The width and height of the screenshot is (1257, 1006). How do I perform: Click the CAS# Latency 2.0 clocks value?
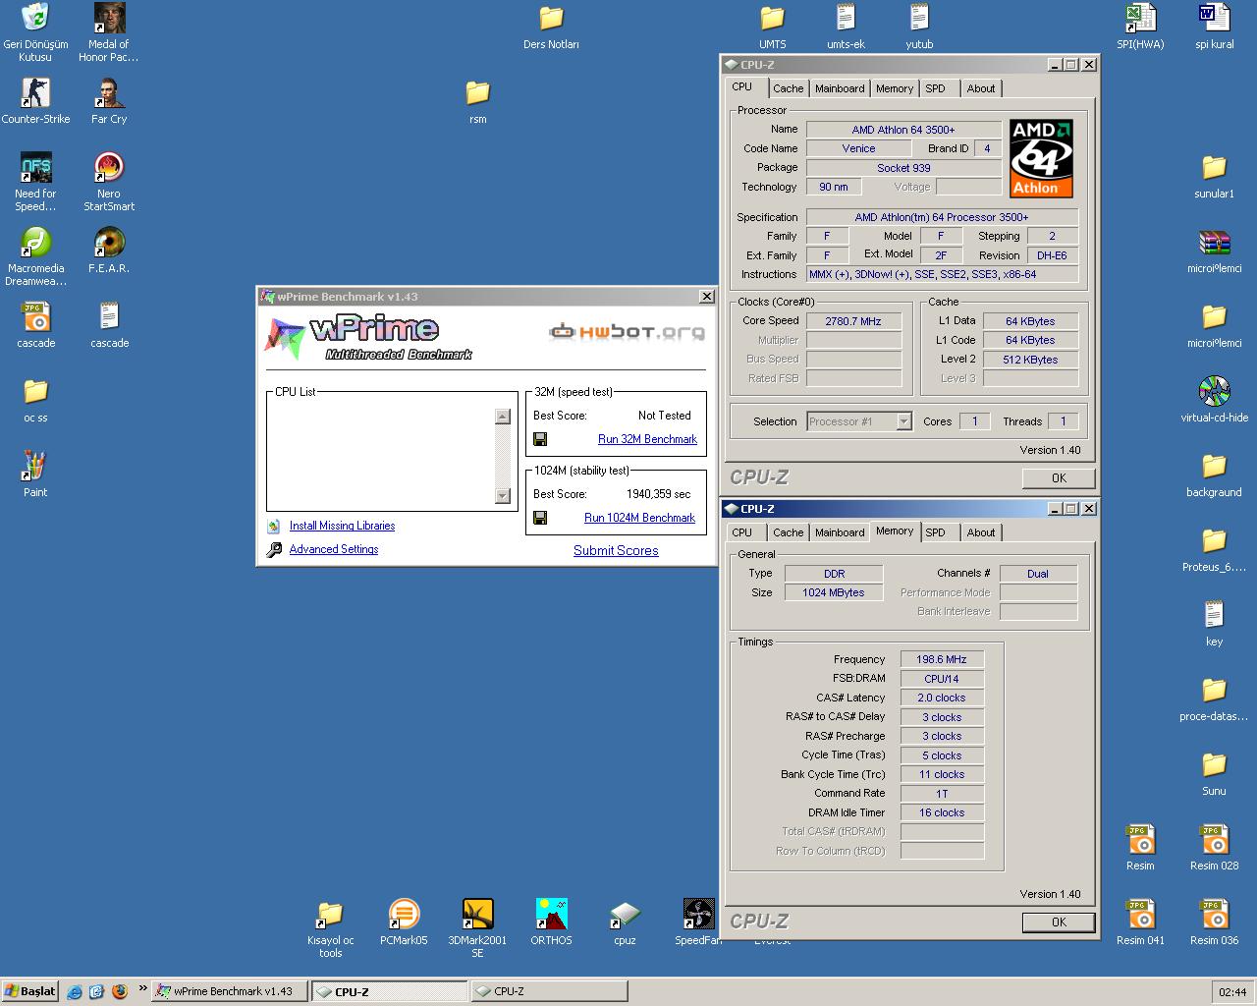942,698
